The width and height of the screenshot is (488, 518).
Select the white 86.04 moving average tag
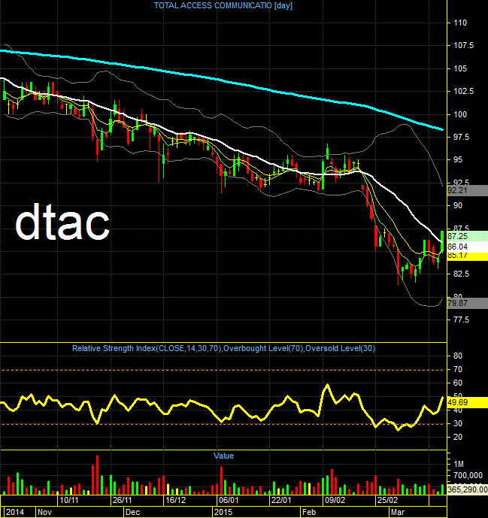(x=467, y=247)
